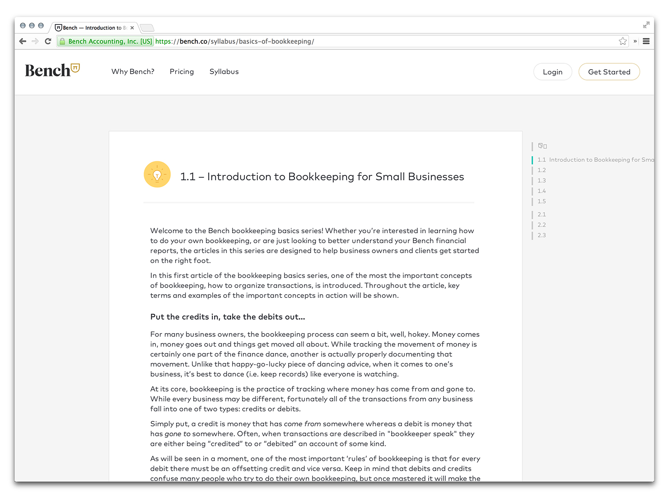Reload the page with refresh icon
The width and height of the screenshot is (669, 499).
tap(48, 41)
